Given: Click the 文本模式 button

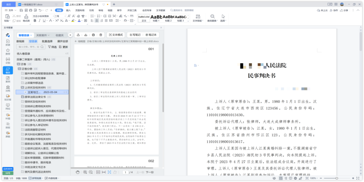Looking at the screenshot, I should (115, 35).
